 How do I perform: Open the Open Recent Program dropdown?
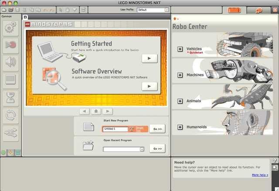coord(142,149)
